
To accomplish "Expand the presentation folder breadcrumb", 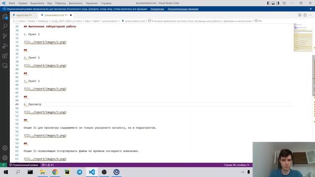I will 110,21.
